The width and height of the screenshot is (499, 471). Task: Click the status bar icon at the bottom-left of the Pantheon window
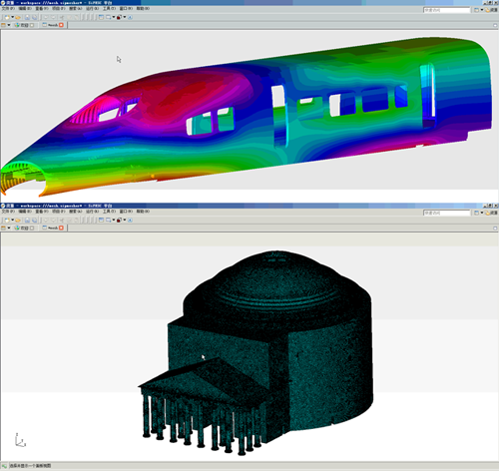(x=4, y=466)
